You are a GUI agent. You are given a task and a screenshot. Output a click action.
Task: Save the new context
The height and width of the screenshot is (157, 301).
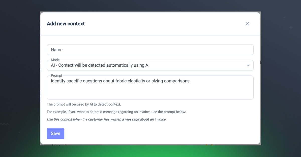56,133
